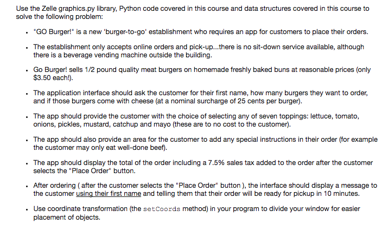Screen dimensions: 388x237
Task: Click "Place Order" in the sales tax bullet
Action: click(91, 171)
